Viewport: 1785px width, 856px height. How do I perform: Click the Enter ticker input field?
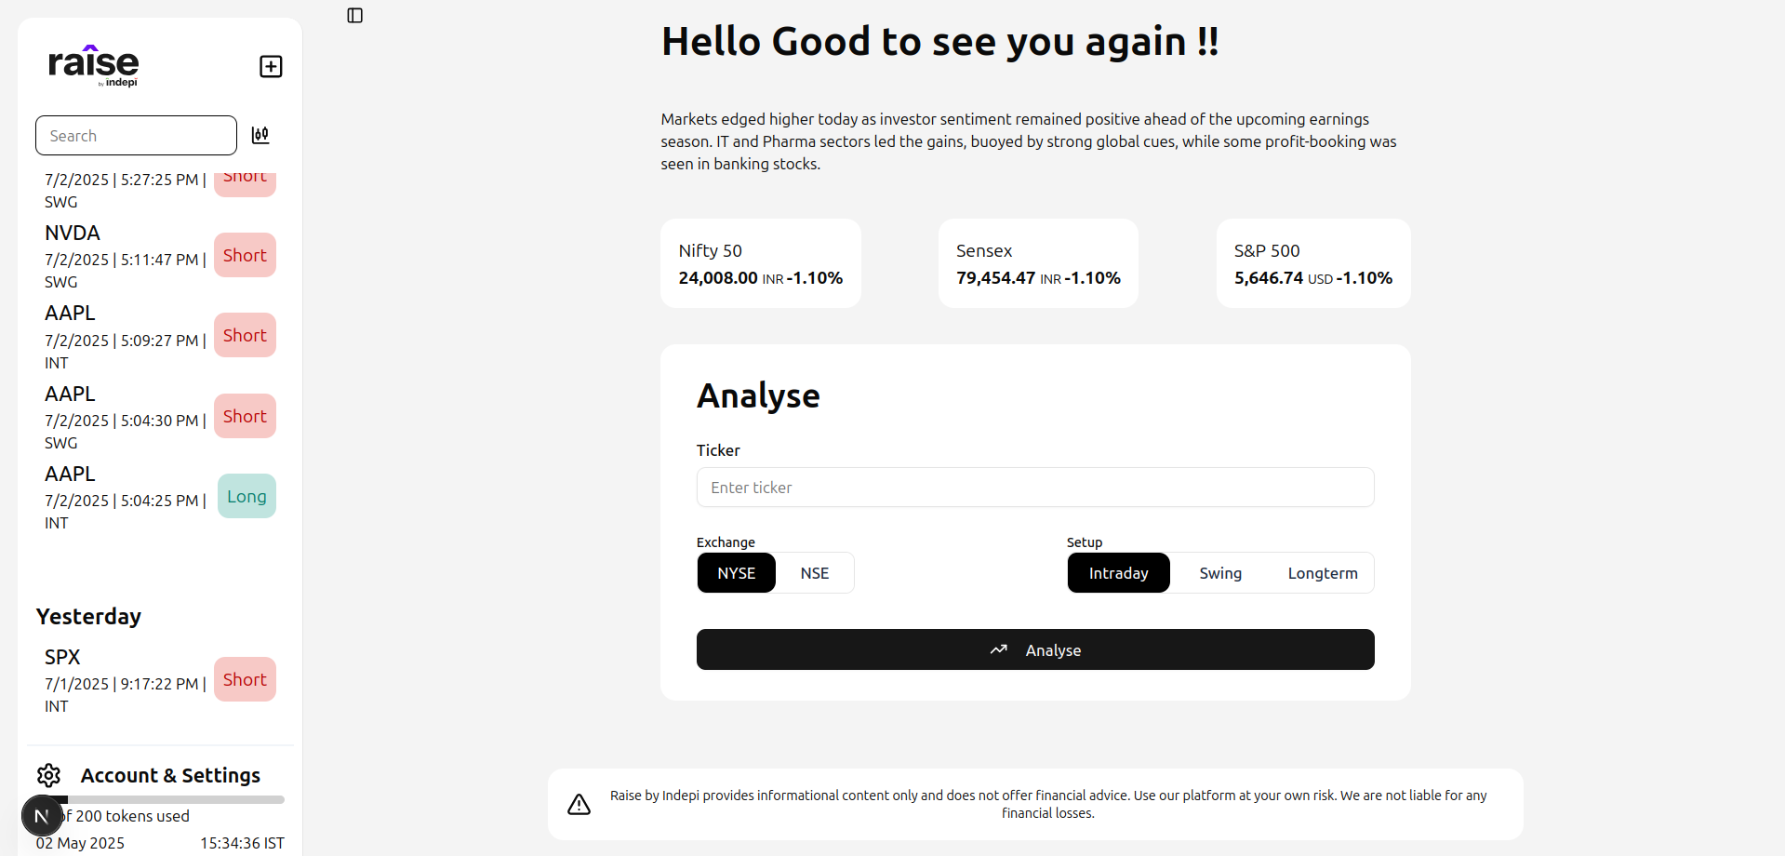click(x=1034, y=487)
